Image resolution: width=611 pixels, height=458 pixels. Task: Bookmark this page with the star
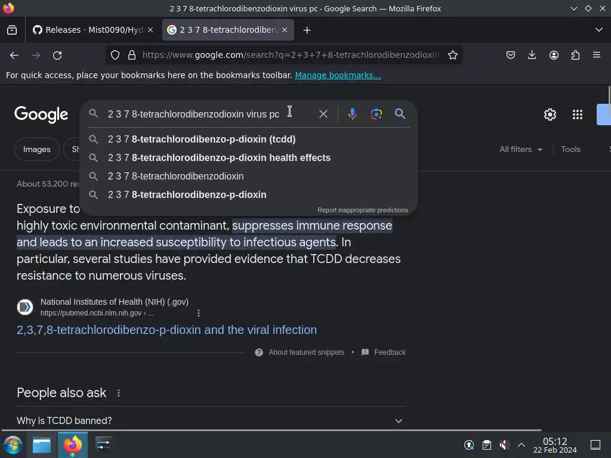tap(452, 55)
